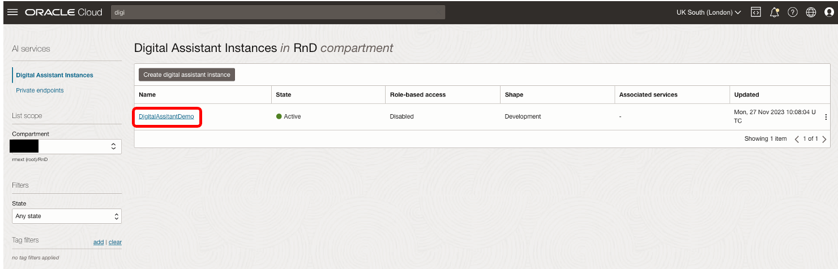
Task: Click Create digital assistant instance button
Action: point(187,75)
